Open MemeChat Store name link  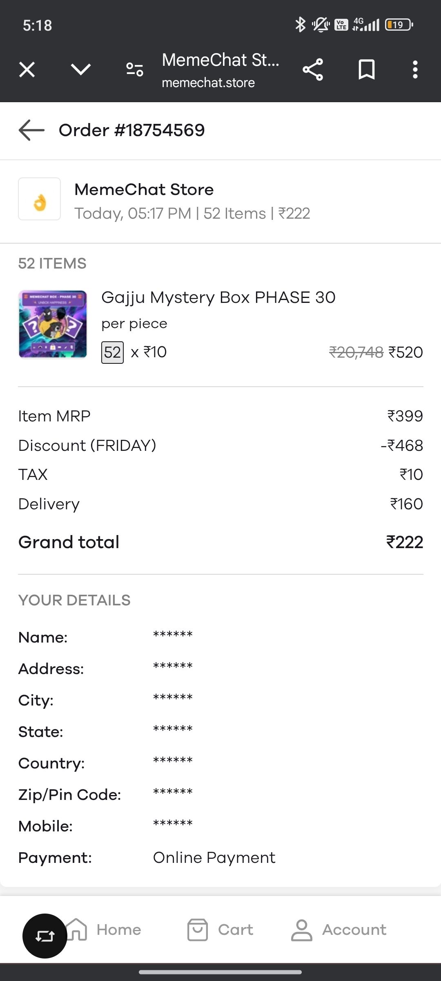(144, 190)
